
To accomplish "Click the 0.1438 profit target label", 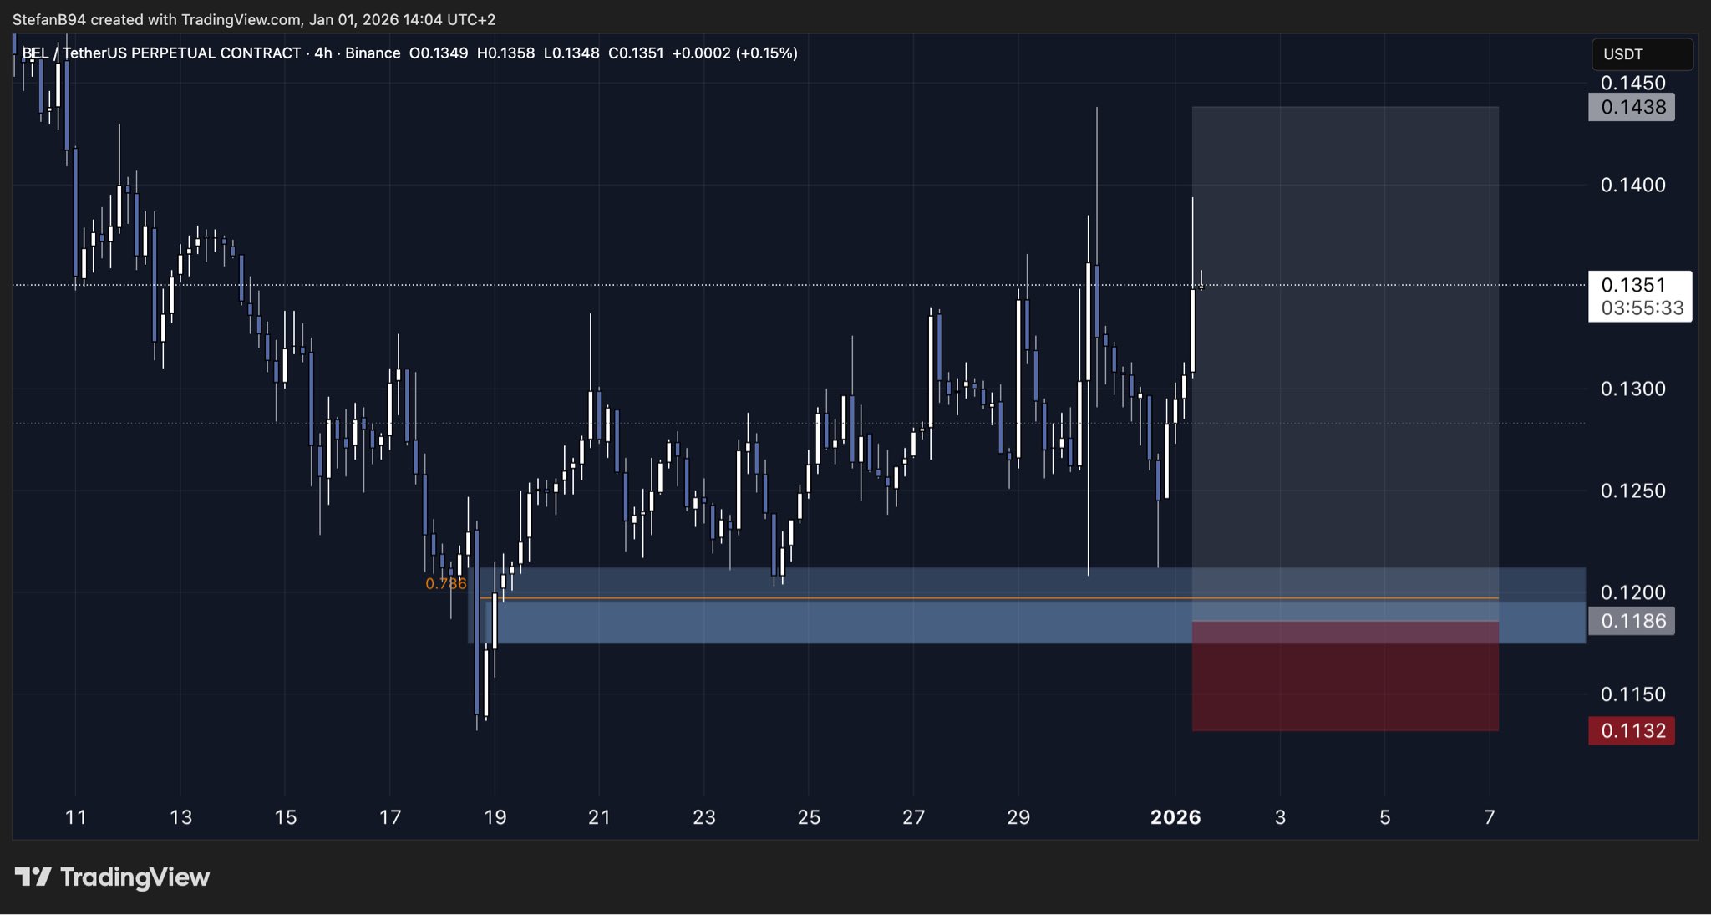I will point(1631,107).
